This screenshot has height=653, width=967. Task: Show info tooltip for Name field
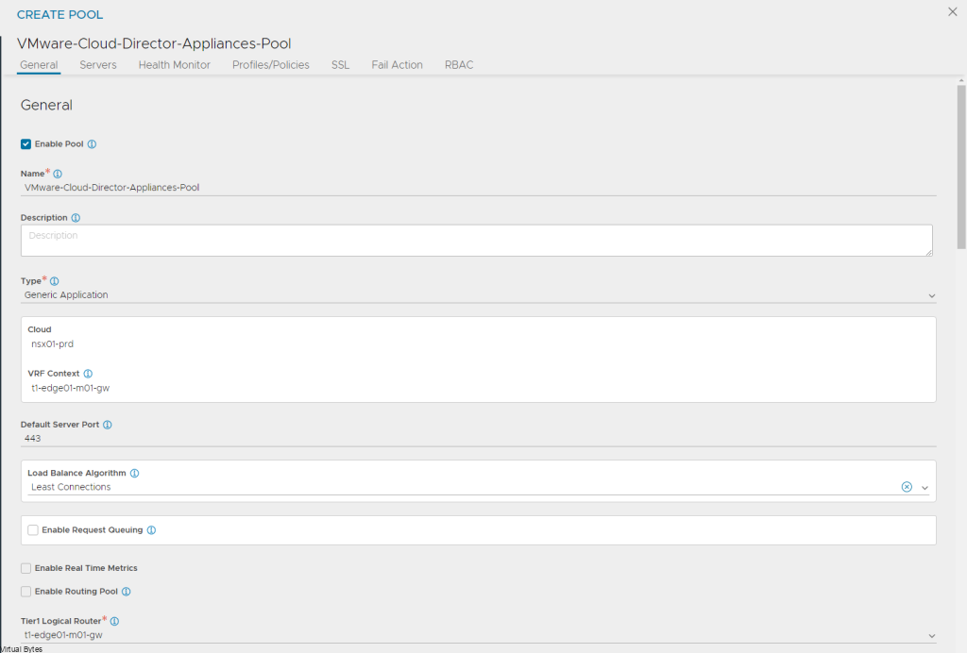coord(58,174)
